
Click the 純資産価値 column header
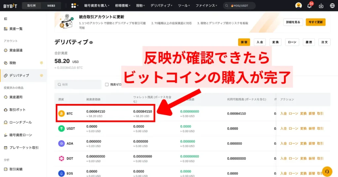click(x=93, y=99)
